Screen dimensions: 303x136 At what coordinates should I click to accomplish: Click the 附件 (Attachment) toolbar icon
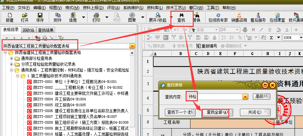[58, 17]
